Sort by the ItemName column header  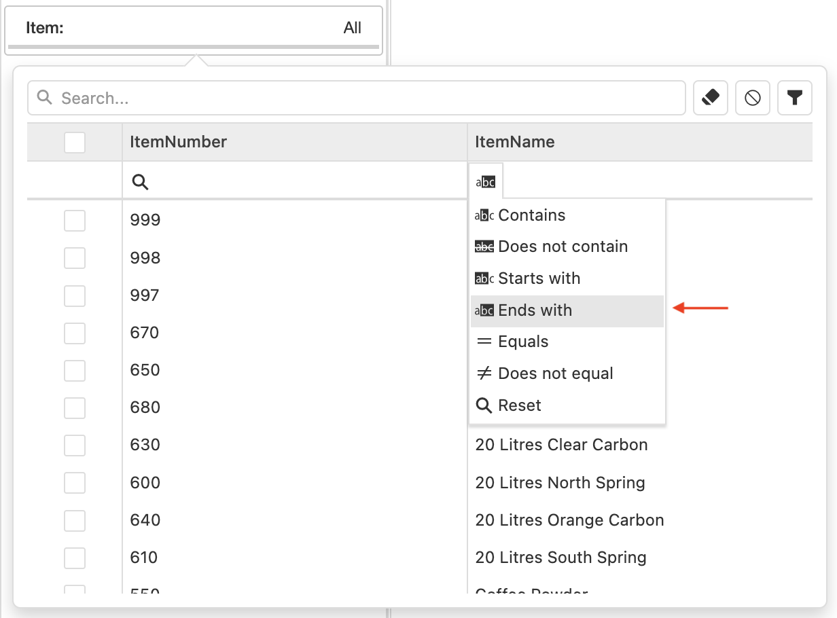(x=640, y=142)
